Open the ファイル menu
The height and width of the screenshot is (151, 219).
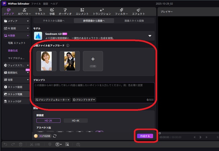[x=36, y=4]
